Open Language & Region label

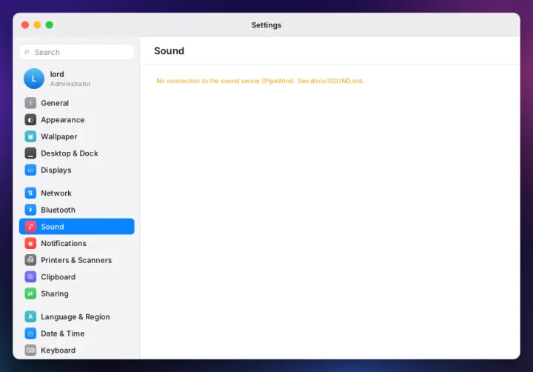tap(76, 316)
